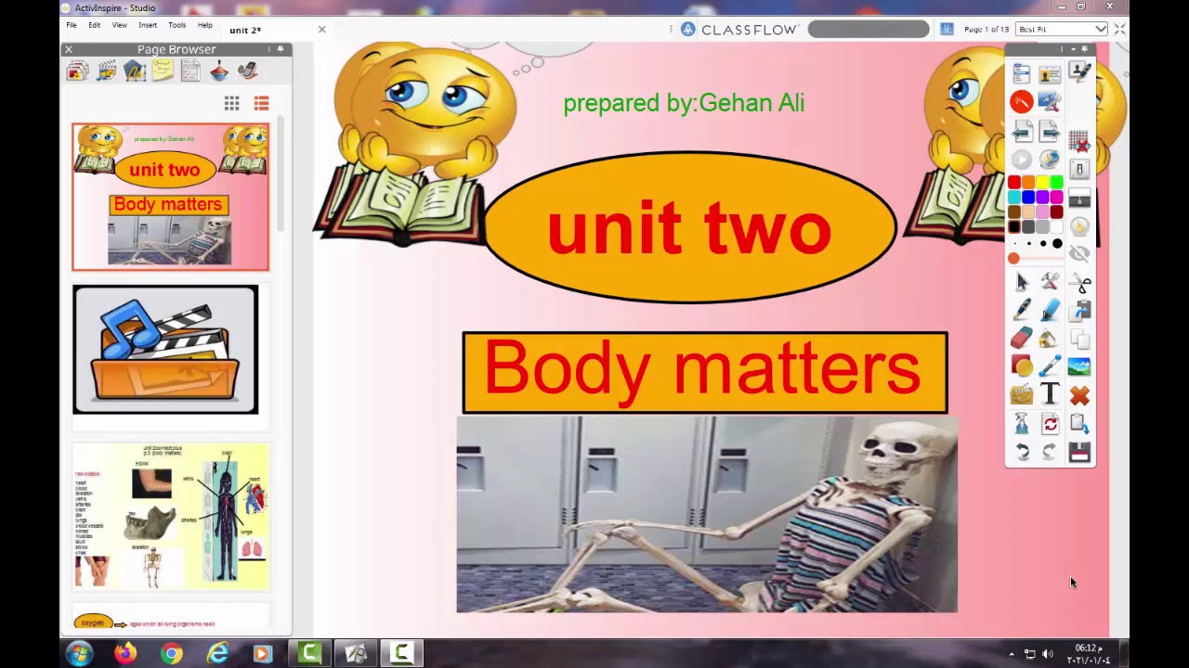Screen dimensions: 1189x668
Task: Open the Insert menu
Action: click(x=148, y=25)
